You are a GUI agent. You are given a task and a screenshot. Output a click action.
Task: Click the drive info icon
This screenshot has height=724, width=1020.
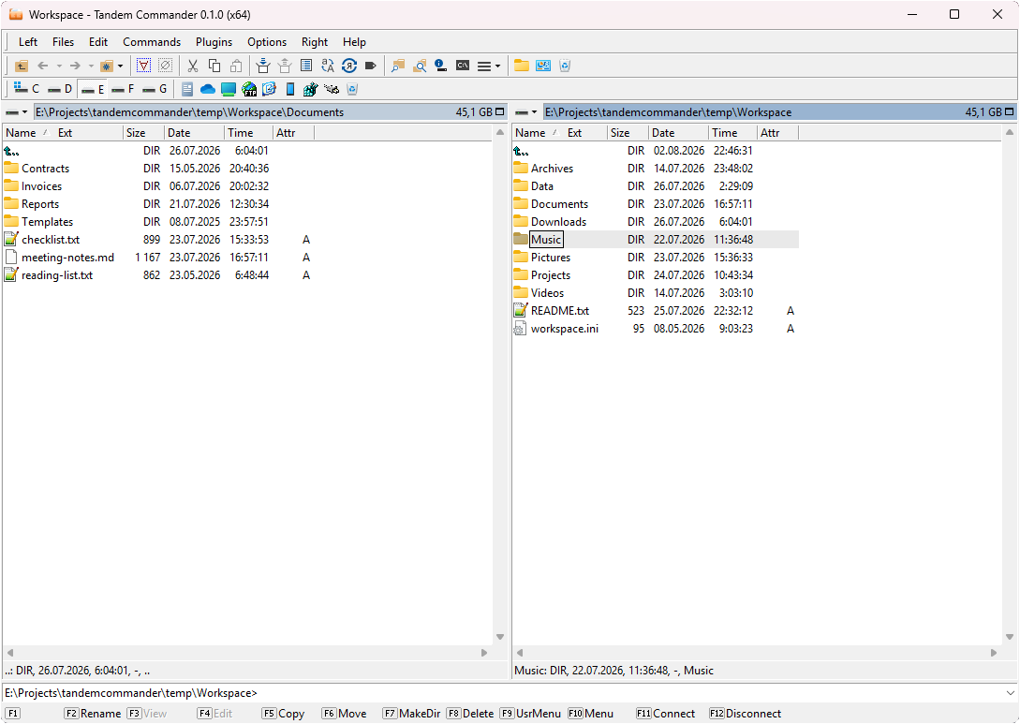point(441,66)
